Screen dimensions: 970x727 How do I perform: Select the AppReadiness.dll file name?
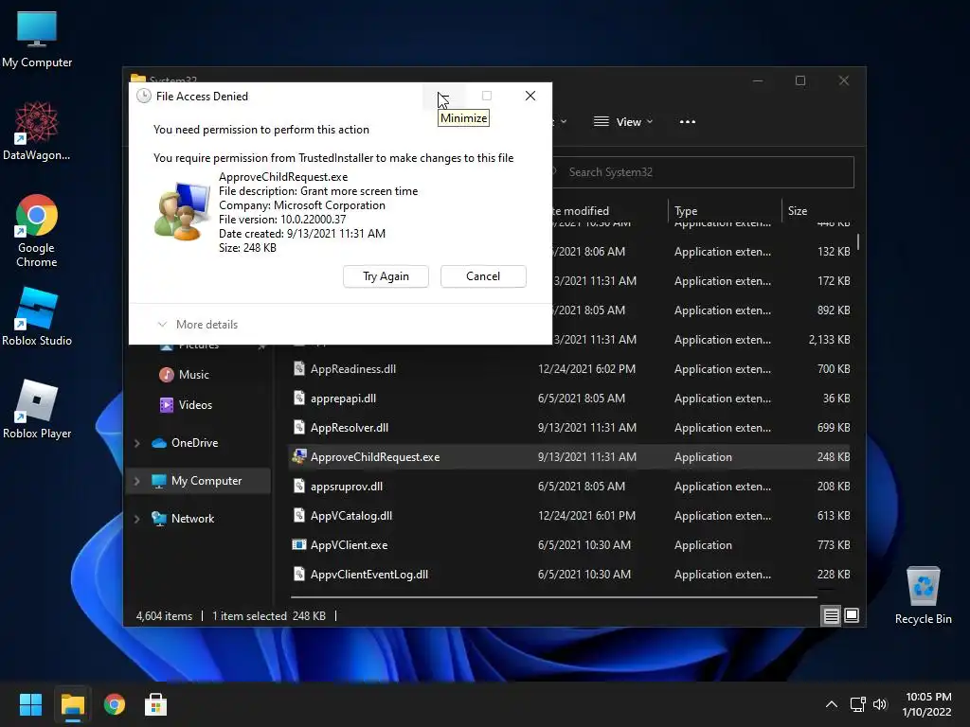353,369
